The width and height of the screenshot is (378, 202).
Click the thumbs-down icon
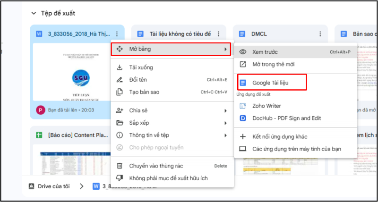[120, 178]
